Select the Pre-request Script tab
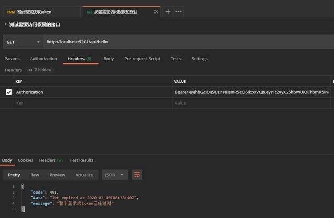Screen dimensions: 334x218 [142, 59]
